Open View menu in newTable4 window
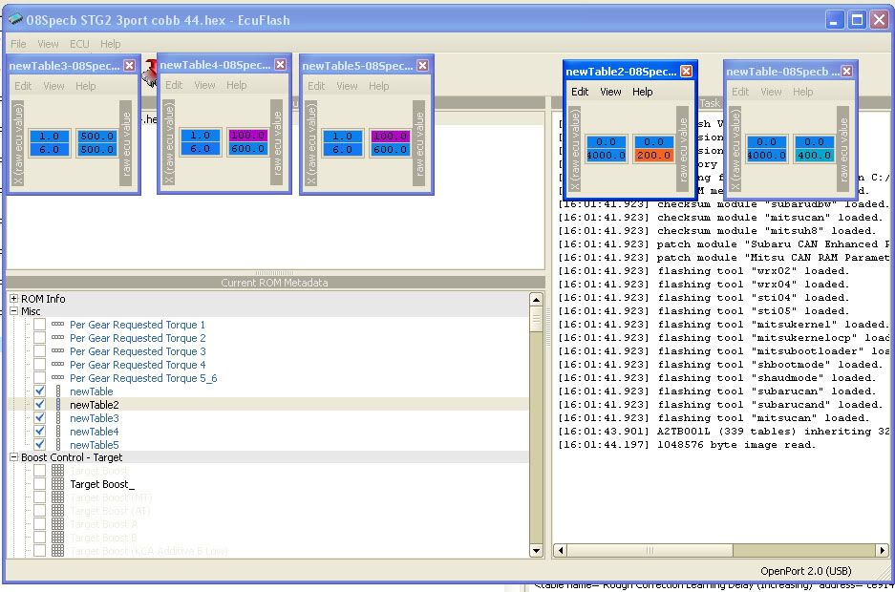This screenshot has height=592, width=895. (x=204, y=85)
